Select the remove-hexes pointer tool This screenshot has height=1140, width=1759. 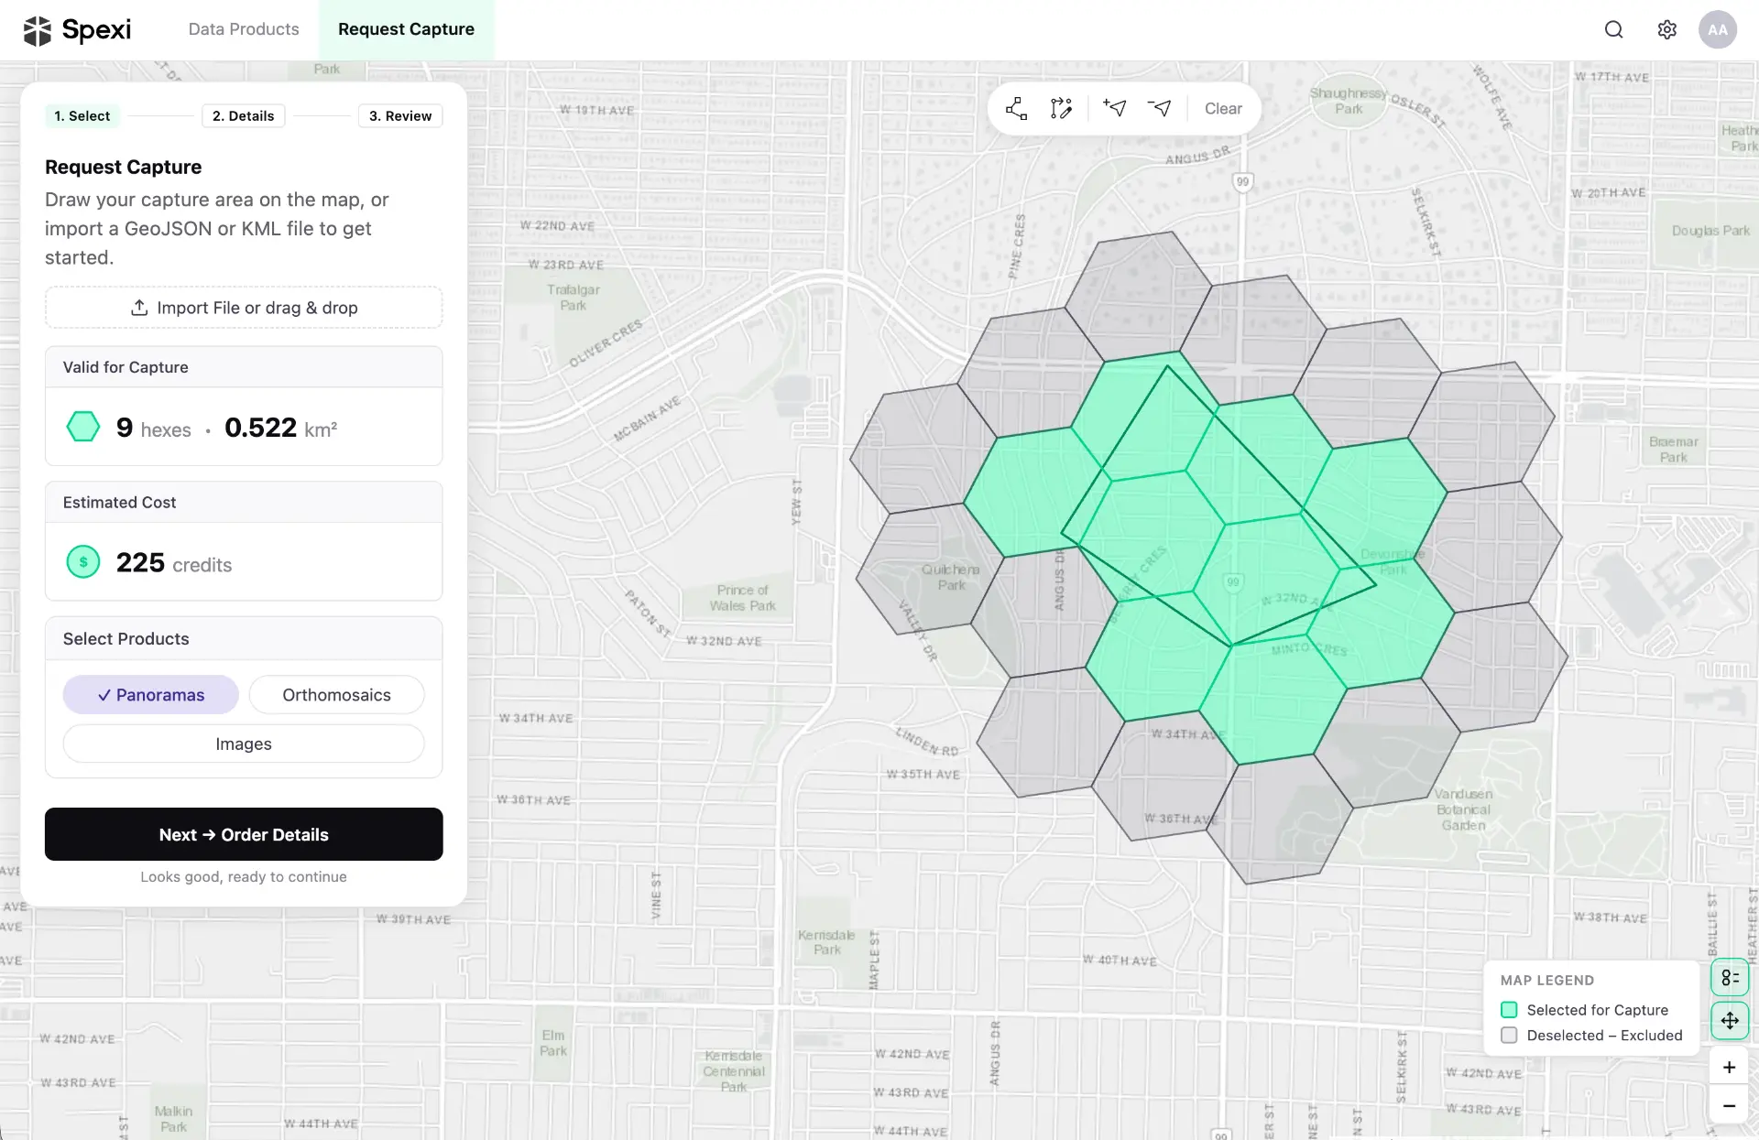[1160, 108]
